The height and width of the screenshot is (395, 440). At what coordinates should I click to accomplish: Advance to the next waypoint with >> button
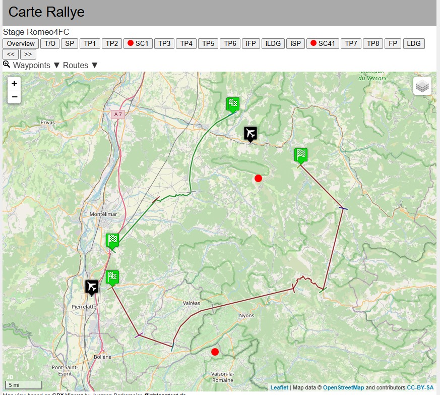coord(28,54)
